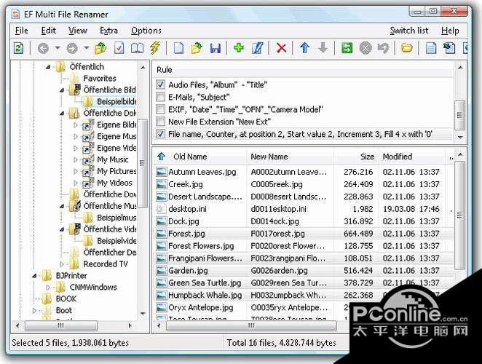This screenshot has width=482, height=364.
Task: Enable the E-Mails Subject rule checkbox
Action: pyautogui.click(x=160, y=97)
